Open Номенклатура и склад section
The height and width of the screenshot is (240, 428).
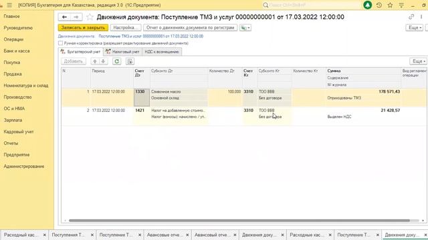tap(26, 85)
